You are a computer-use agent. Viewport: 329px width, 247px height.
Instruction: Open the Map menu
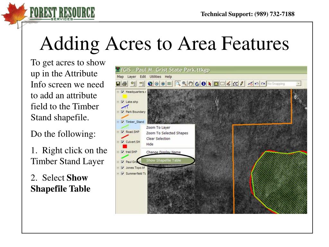point(120,77)
